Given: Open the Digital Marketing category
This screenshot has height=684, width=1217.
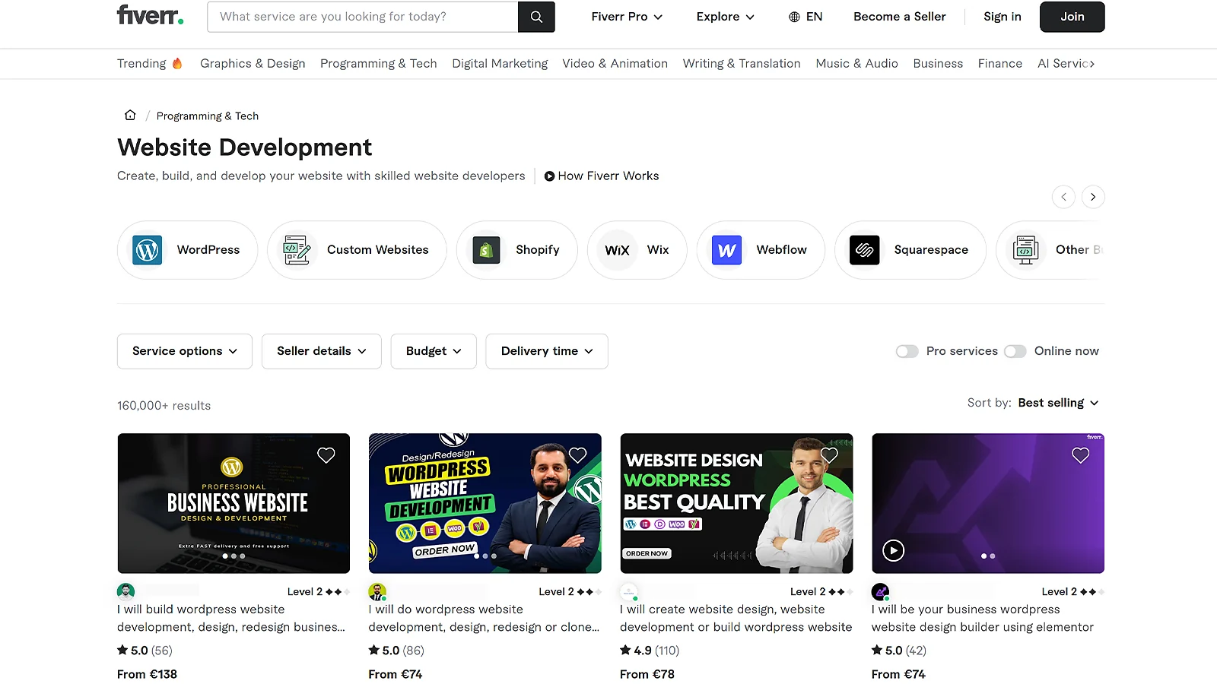Looking at the screenshot, I should point(500,64).
